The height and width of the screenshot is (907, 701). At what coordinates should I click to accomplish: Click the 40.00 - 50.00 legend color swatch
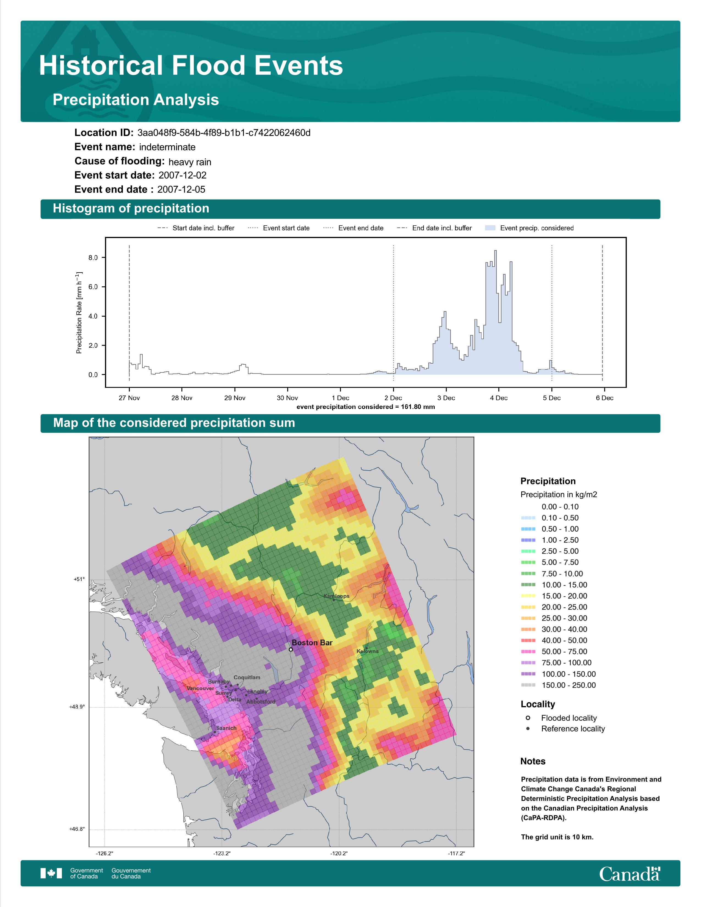point(528,640)
